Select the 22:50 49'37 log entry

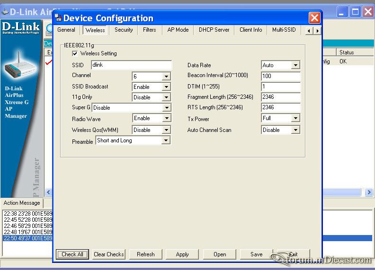[x=28, y=238]
